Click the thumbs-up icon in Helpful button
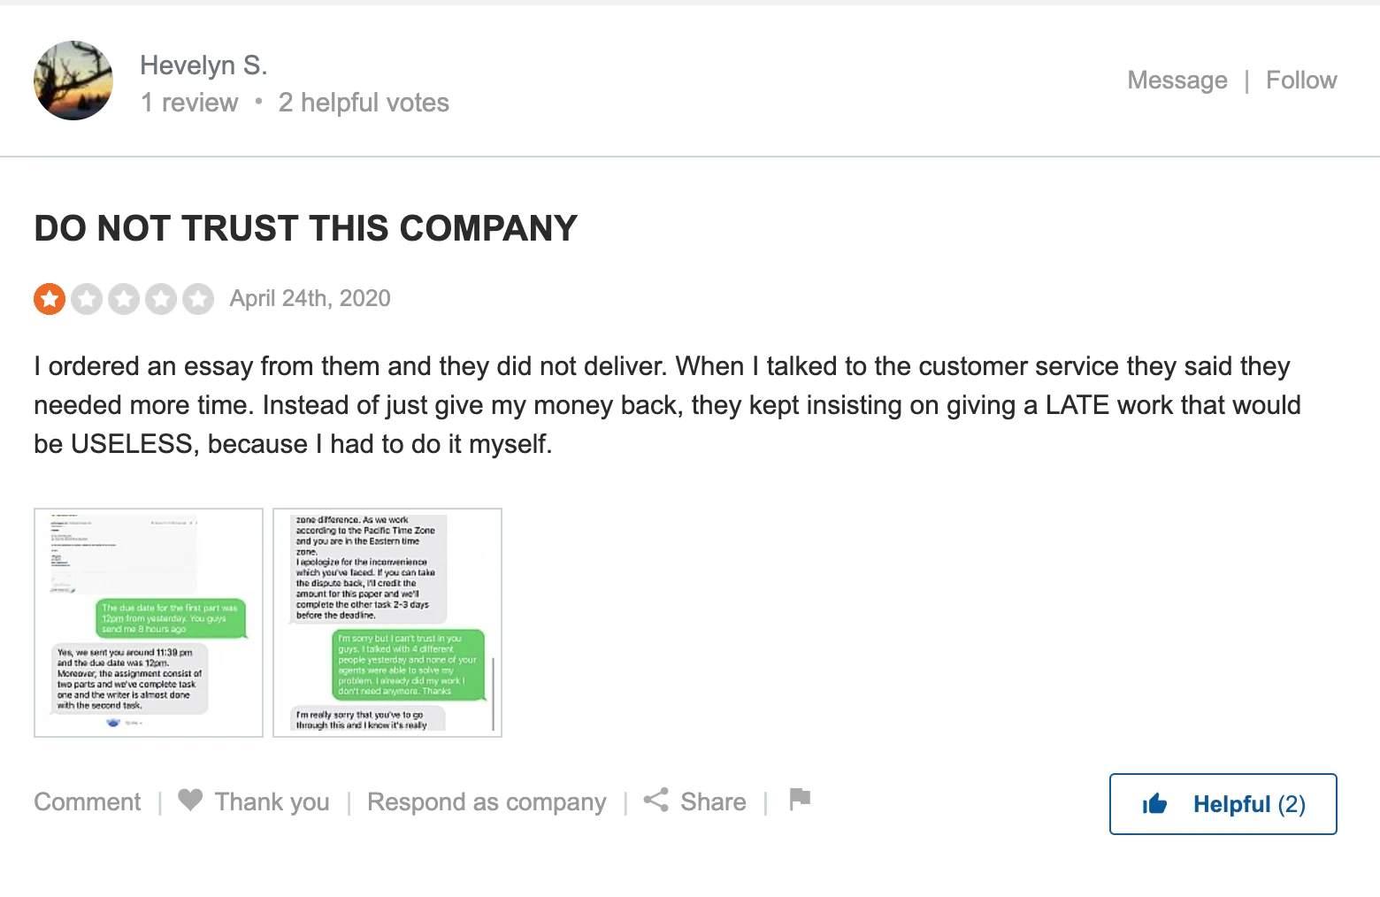1380x897 pixels. [x=1154, y=804]
